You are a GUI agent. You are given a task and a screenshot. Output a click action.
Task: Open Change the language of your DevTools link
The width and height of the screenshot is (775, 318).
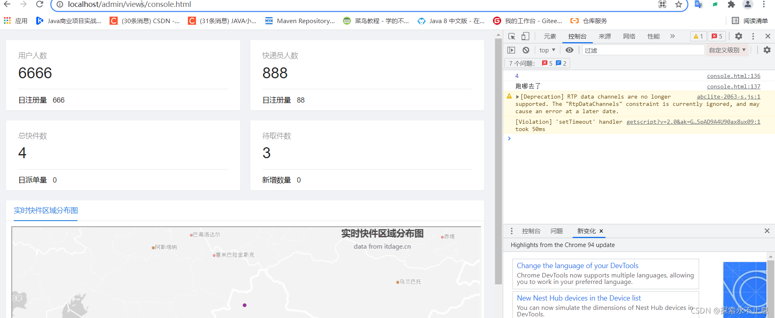point(577,266)
